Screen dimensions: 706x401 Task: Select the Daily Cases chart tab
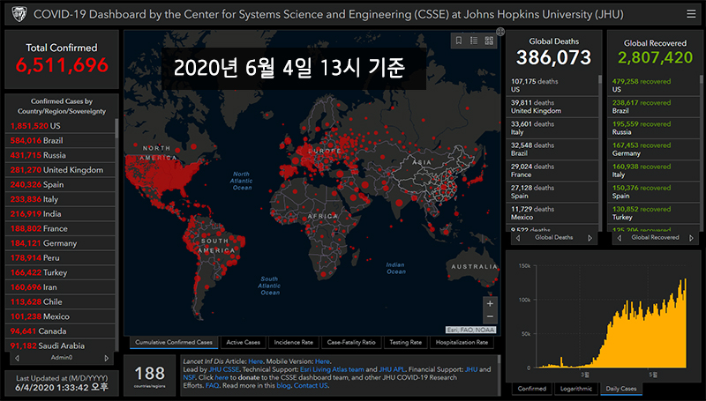pos(621,389)
